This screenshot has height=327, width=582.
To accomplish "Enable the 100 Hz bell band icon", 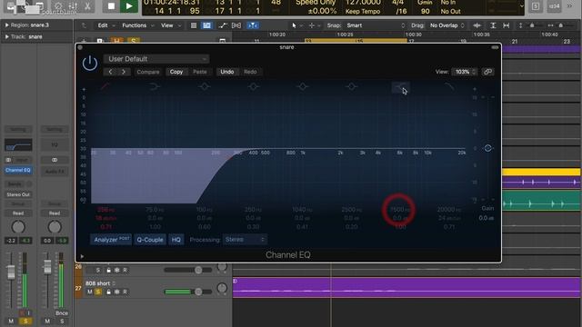I will [204, 86].
